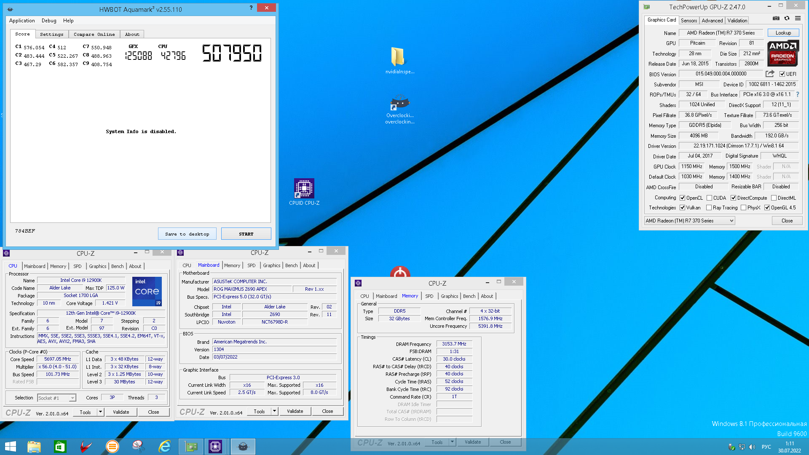Select the CPUID CPU-Z desktop shortcut
The height and width of the screenshot is (455, 809).
click(x=304, y=192)
